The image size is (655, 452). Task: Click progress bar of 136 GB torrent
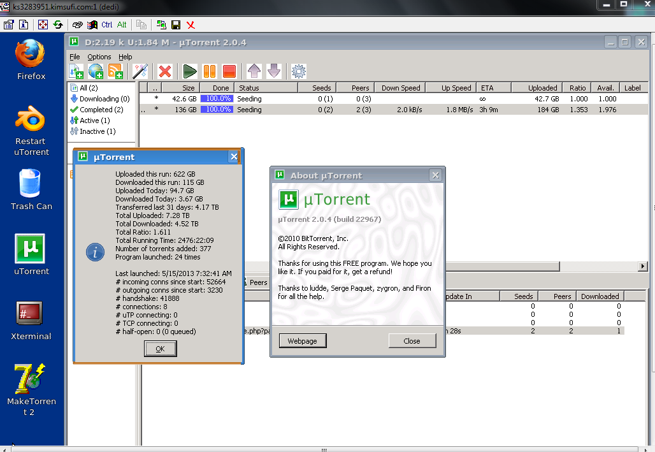coord(217,110)
